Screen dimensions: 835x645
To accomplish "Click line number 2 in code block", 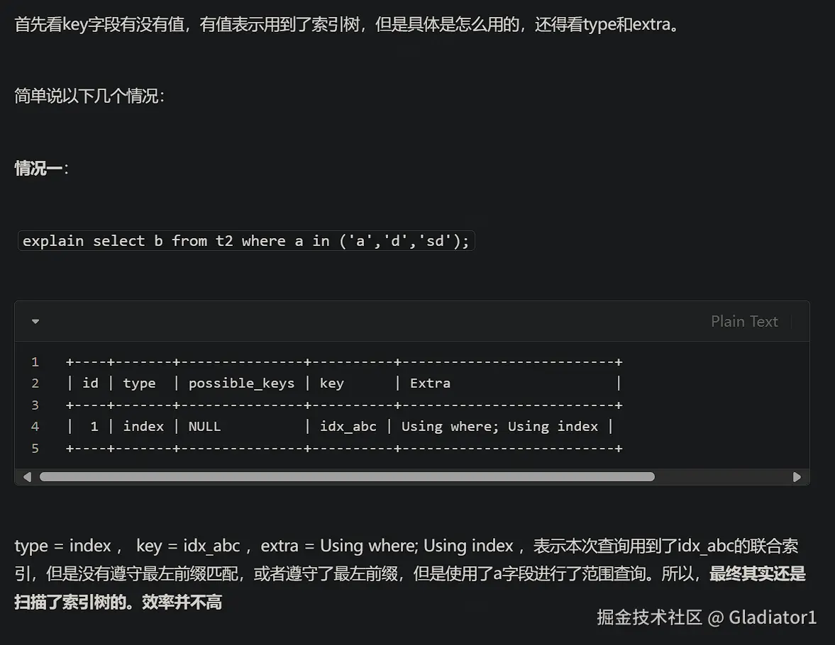I will (x=35, y=383).
